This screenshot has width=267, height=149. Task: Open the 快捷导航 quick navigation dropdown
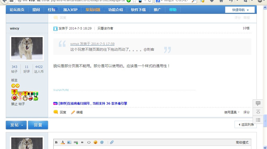pyautogui.click(x=240, y=10)
